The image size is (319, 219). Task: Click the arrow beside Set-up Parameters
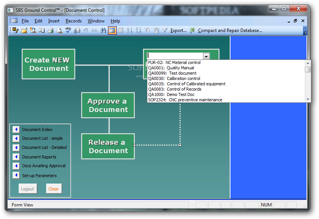click(16, 175)
